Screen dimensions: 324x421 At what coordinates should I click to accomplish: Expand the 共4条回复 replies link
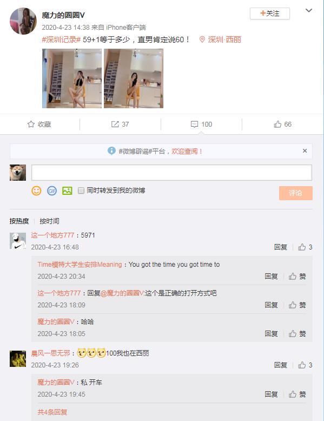pyautogui.click(x=52, y=412)
